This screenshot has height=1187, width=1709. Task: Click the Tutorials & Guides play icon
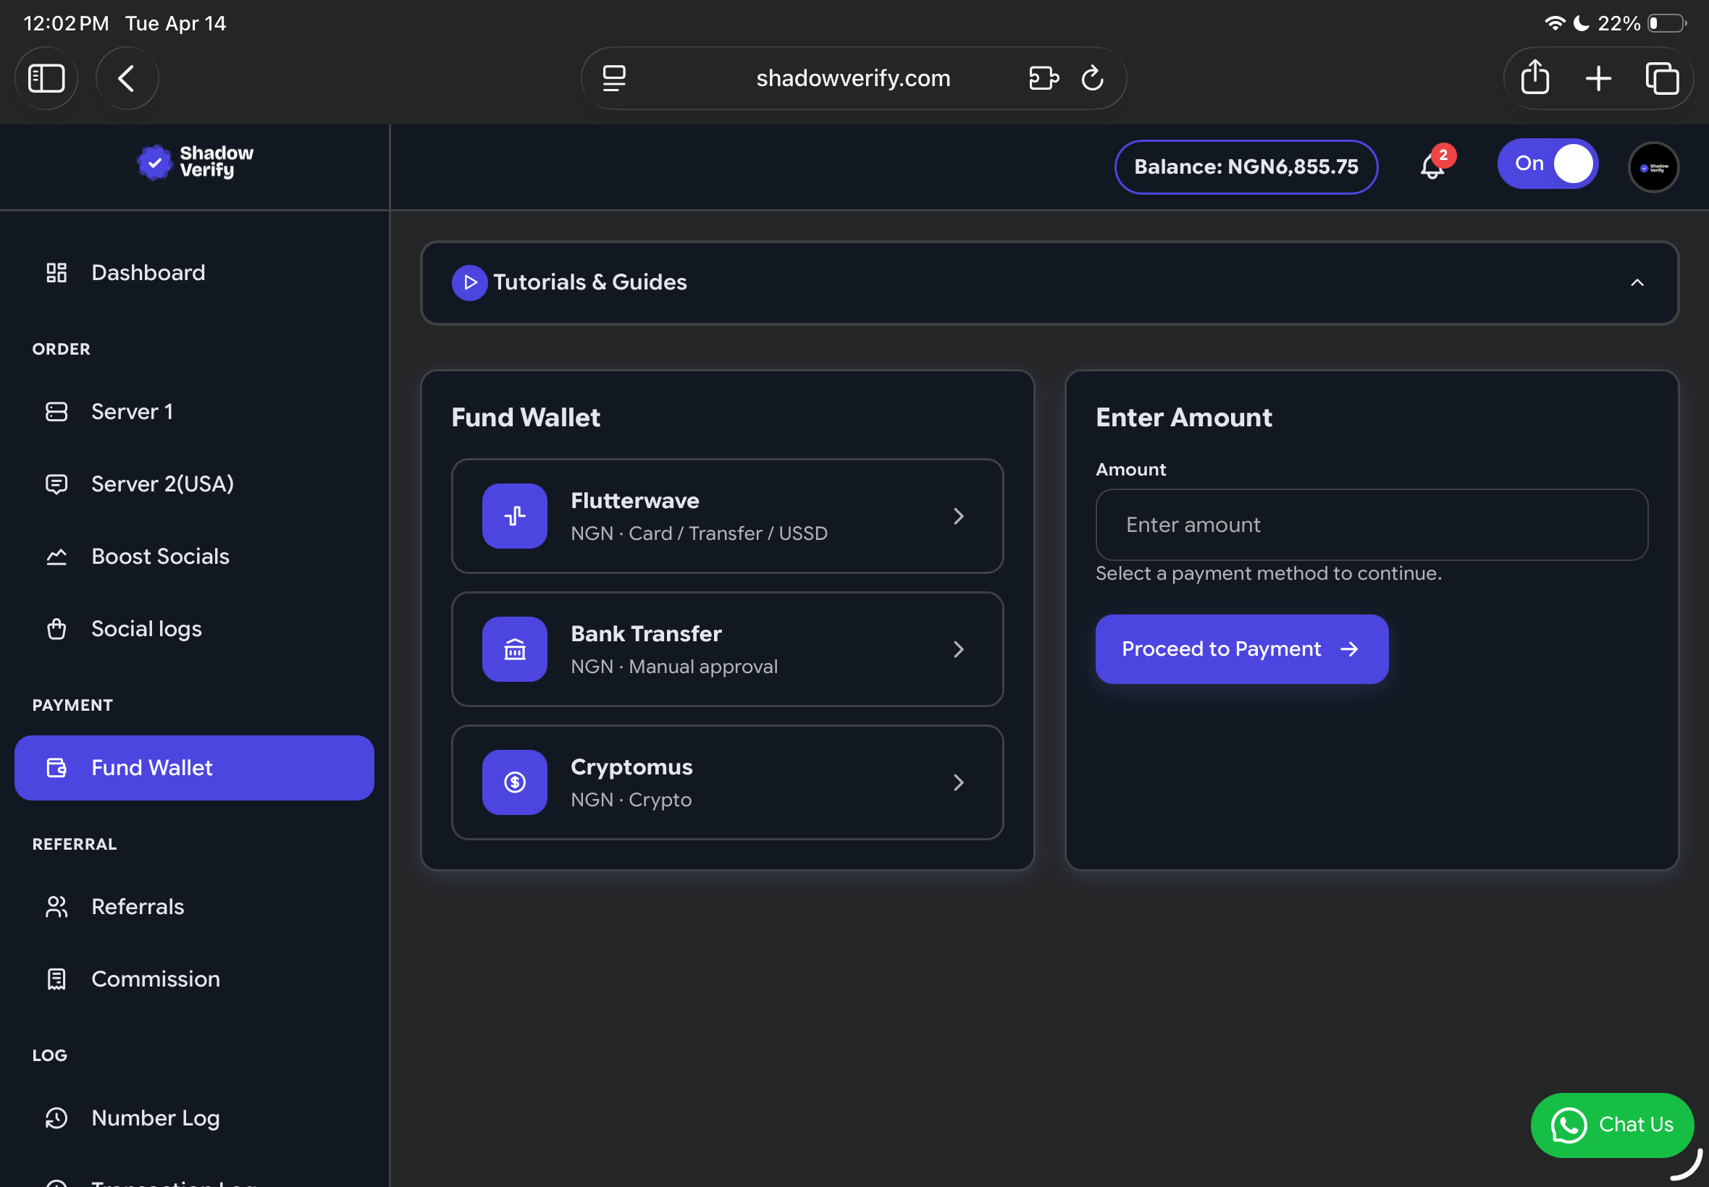click(x=469, y=282)
